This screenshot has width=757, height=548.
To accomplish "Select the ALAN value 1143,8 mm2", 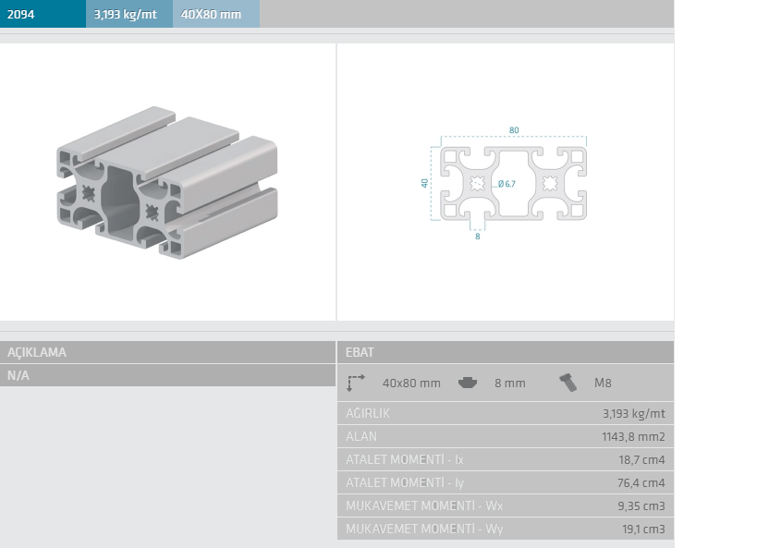I will tap(633, 436).
